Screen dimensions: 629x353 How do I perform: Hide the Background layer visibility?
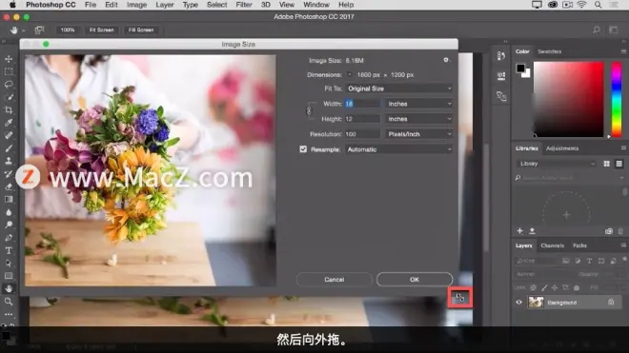pyautogui.click(x=518, y=303)
